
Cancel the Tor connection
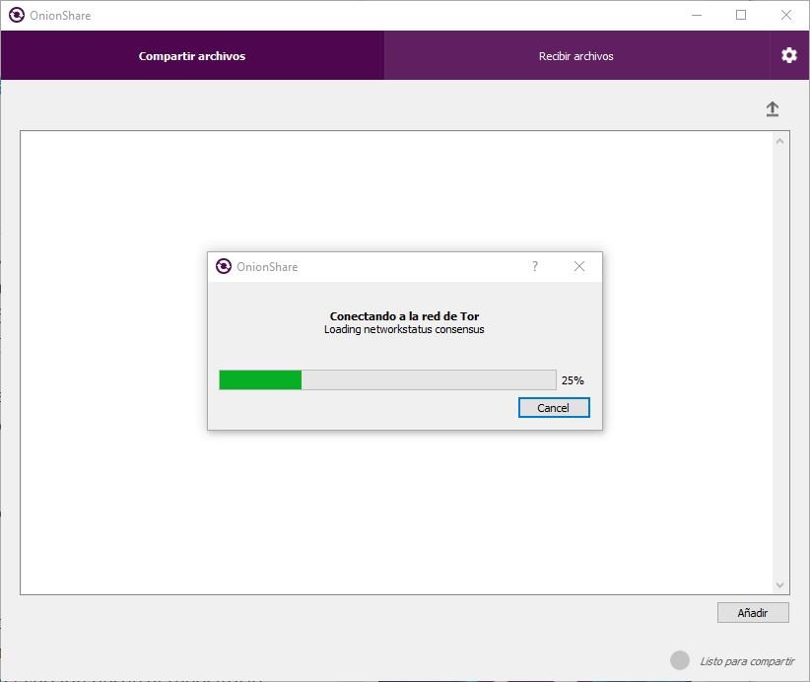(554, 408)
